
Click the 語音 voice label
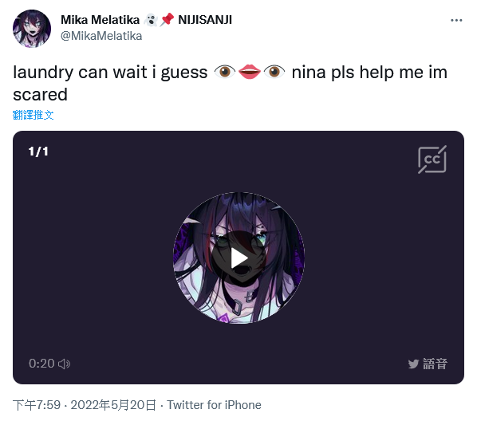pos(435,364)
